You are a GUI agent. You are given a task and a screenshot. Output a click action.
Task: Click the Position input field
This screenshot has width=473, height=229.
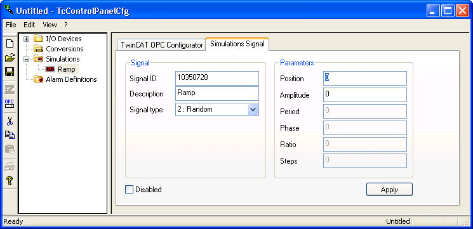[365, 78]
